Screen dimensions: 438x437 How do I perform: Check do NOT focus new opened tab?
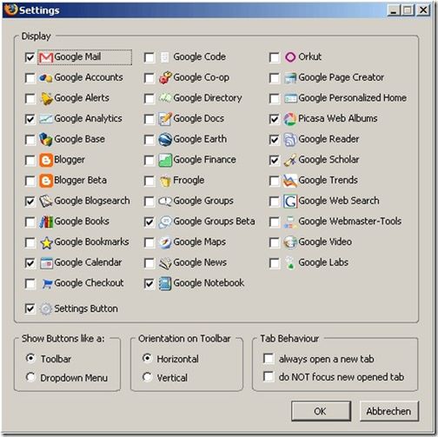click(269, 376)
